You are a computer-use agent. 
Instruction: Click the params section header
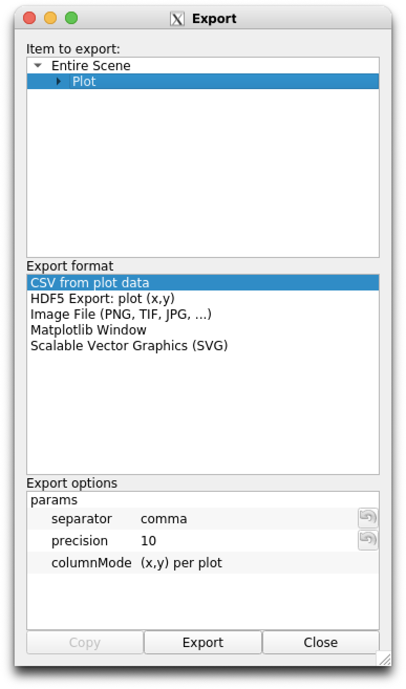45,500
